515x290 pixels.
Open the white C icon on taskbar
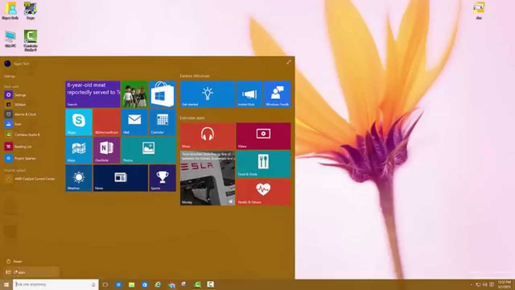[x=210, y=284]
